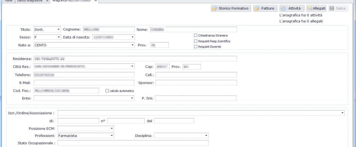Open the Data di nascita date picker
The height and width of the screenshot is (147, 356).
tap(132, 37)
